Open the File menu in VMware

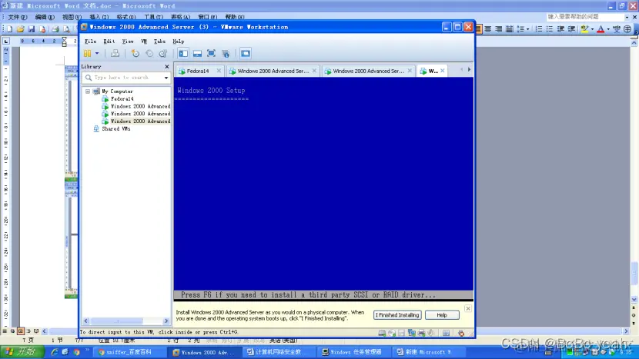point(91,41)
